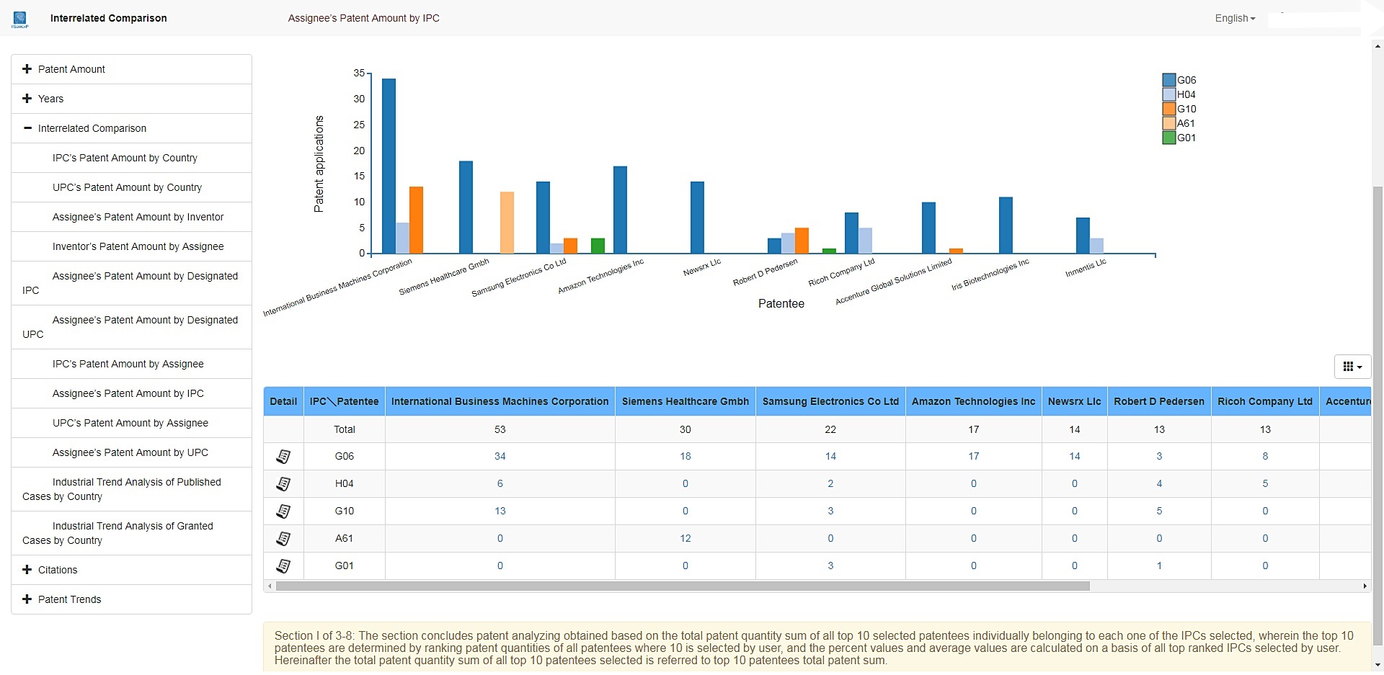Click the application logo in header
Viewport: 1384px width, 675px height.
(20, 19)
